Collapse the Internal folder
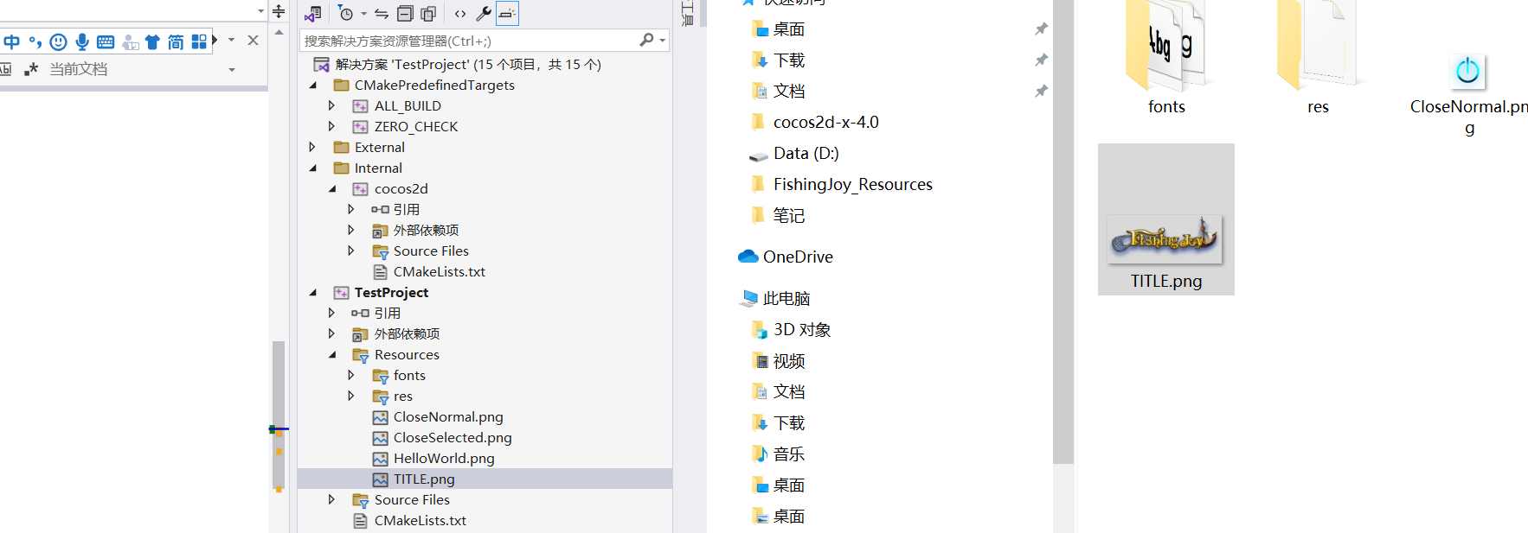The width and height of the screenshot is (1528, 533). pyautogui.click(x=313, y=168)
